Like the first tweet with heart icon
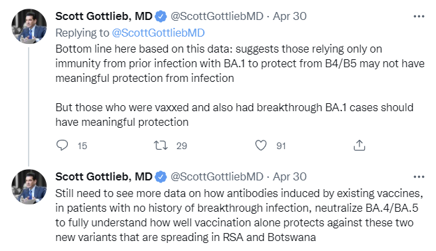 pyautogui.click(x=261, y=145)
